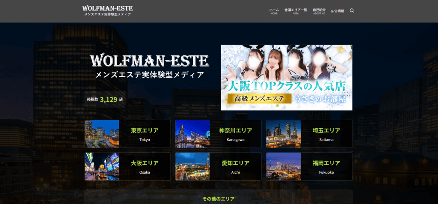
Task: Click the Saitama cityscape thumbnail
Action: (x=283, y=134)
